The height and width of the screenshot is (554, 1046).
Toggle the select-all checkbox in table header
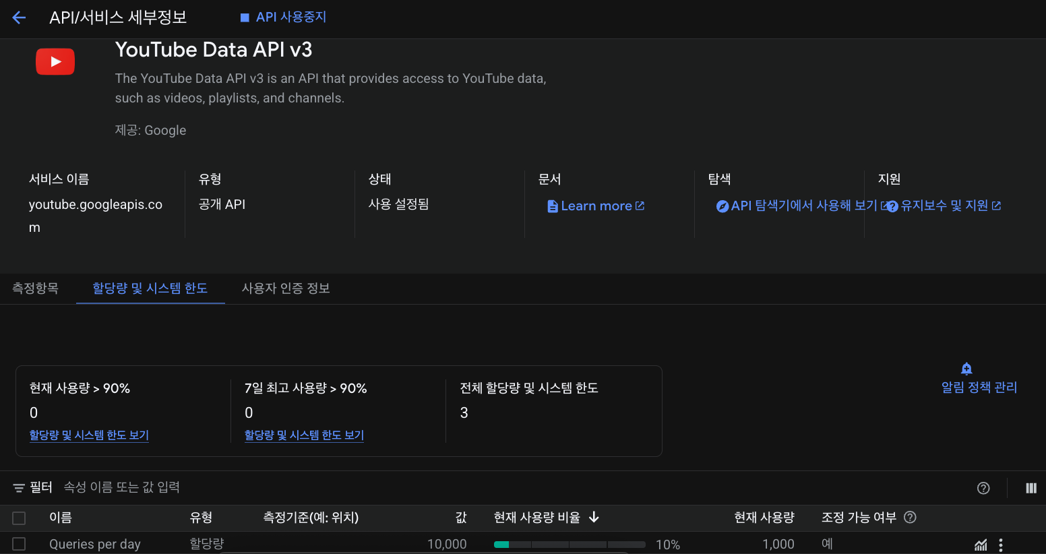(19, 518)
